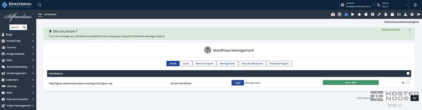Click the Install button

[173, 63]
